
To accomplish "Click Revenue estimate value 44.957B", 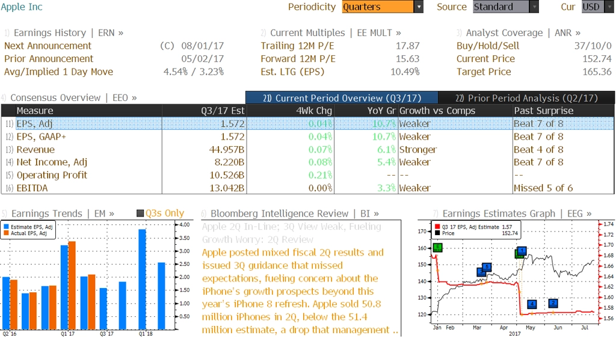I will (227, 150).
